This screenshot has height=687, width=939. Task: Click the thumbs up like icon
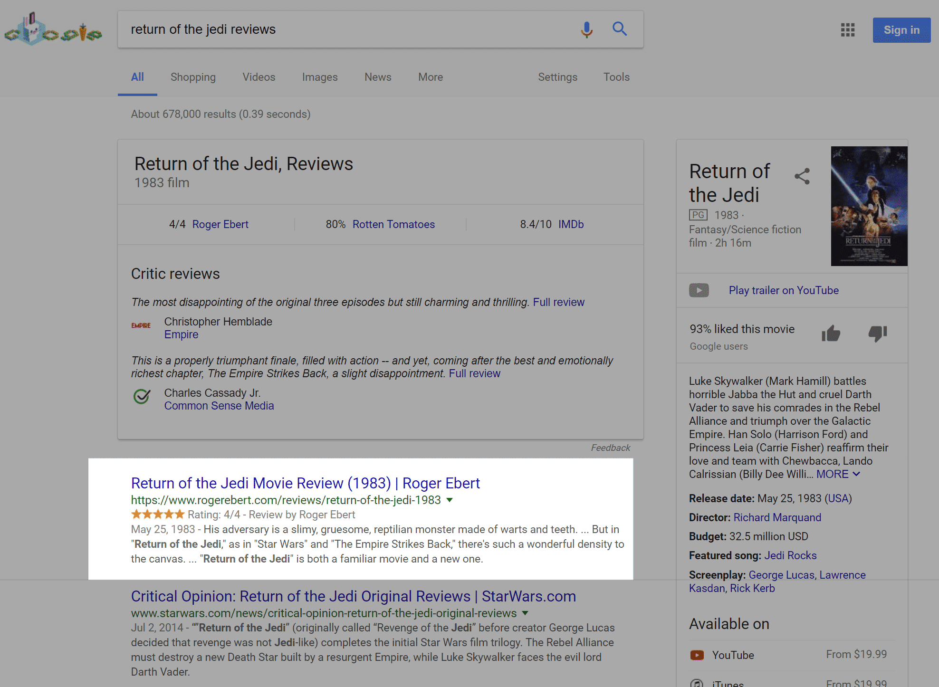pos(831,334)
